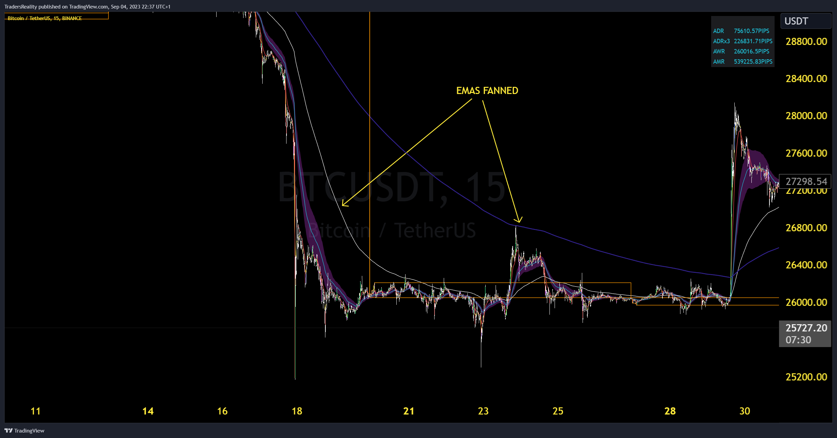Click the 26400.00 price axis label
Screen dimensions: 837x438
click(x=806, y=265)
